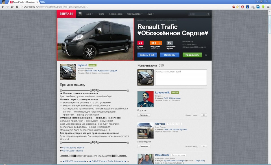Image resolution: width=271 pixels, height=165 pixels.
Task: Click in the 'Написать комментарий' text box
Action: coord(181,78)
